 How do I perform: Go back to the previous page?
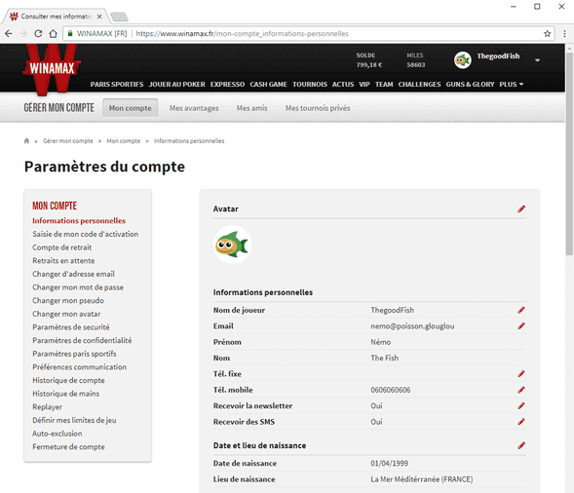click(9, 34)
